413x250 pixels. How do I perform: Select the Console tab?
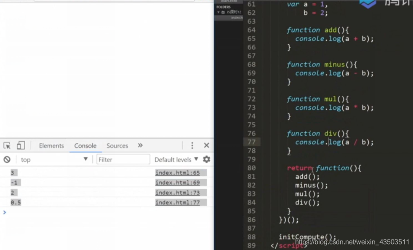tap(85, 145)
